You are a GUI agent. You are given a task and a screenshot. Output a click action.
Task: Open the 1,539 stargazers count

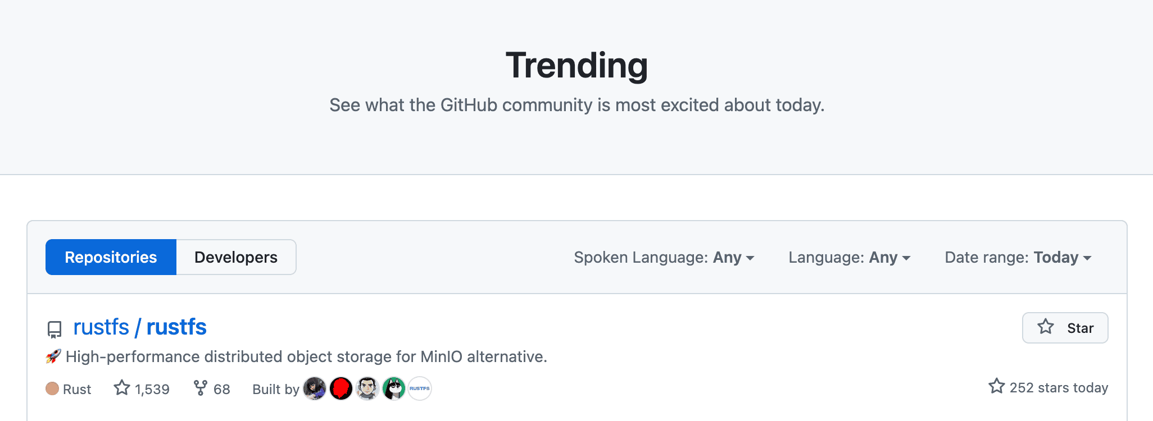point(152,388)
